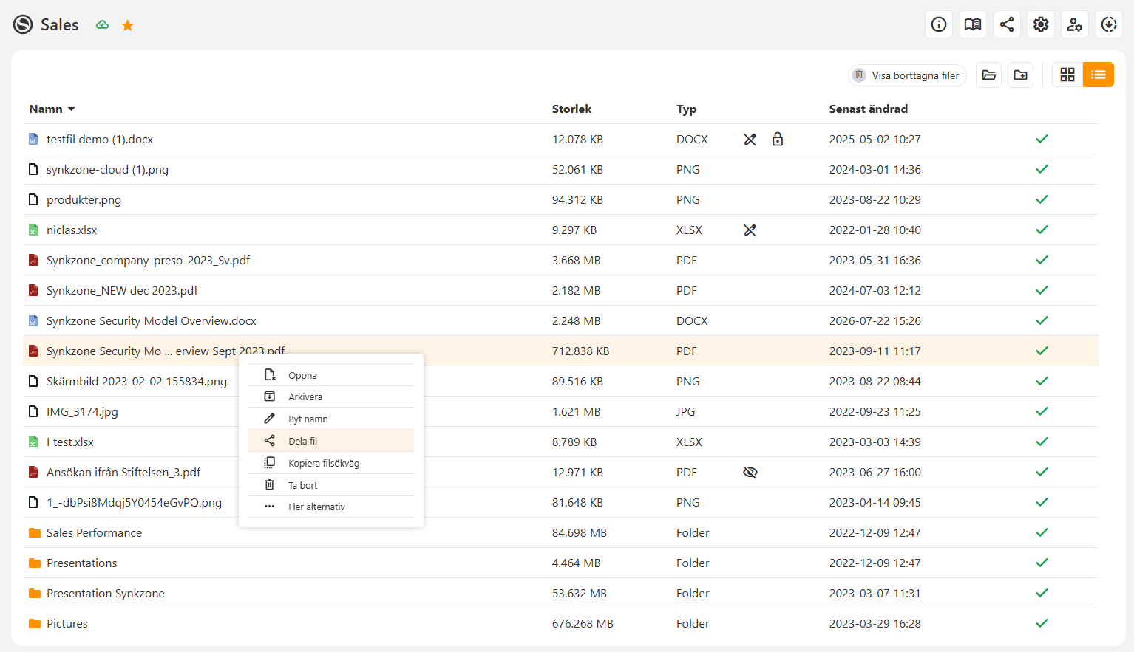
Task: Open the Presentations folder
Action: (x=81, y=563)
